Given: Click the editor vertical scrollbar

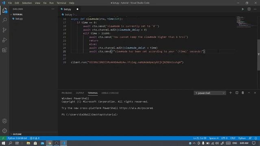Looking at the screenshot, I should 258,55.
